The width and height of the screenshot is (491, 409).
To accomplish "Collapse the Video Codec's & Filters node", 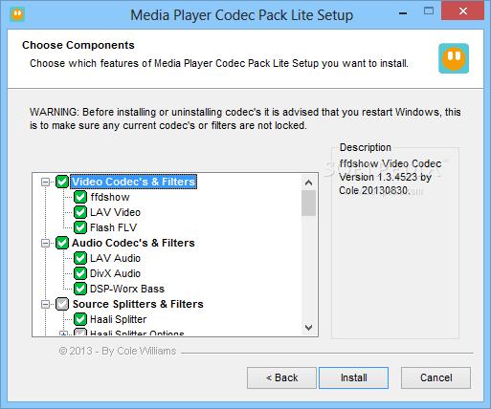I will (x=46, y=182).
